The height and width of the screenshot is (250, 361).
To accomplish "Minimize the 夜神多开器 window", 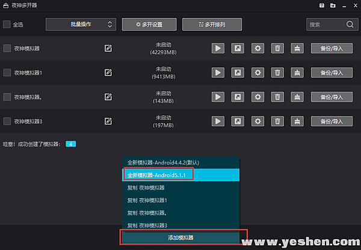I will 344,5.
